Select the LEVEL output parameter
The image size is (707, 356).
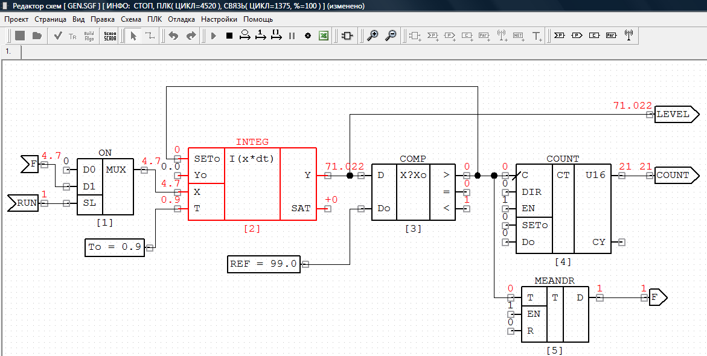coord(677,115)
